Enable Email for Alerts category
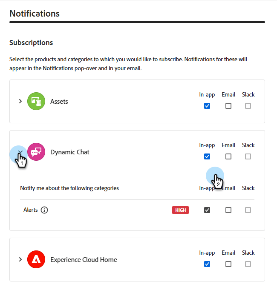The width and height of the screenshot is (277, 287). pyautogui.click(x=228, y=210)
